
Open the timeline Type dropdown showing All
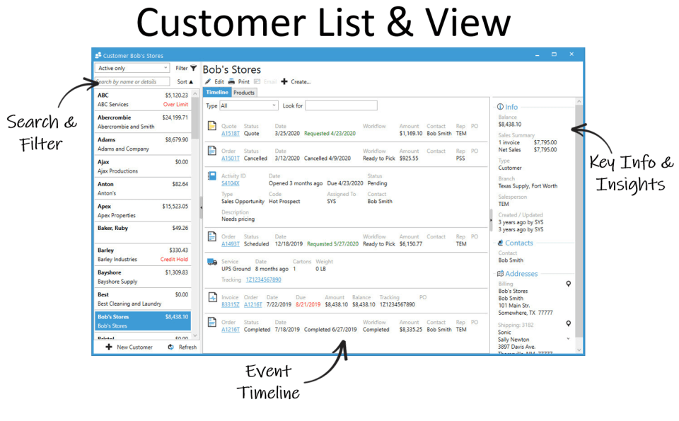tap(248, 104)
